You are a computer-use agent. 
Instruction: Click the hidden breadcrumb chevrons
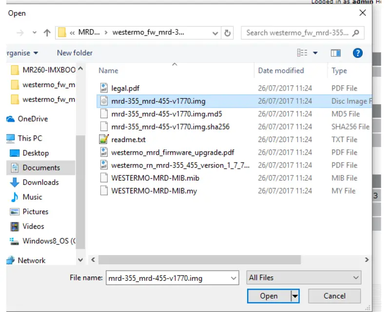click(72, 33)
